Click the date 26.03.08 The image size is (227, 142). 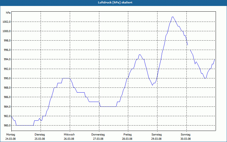69,139
